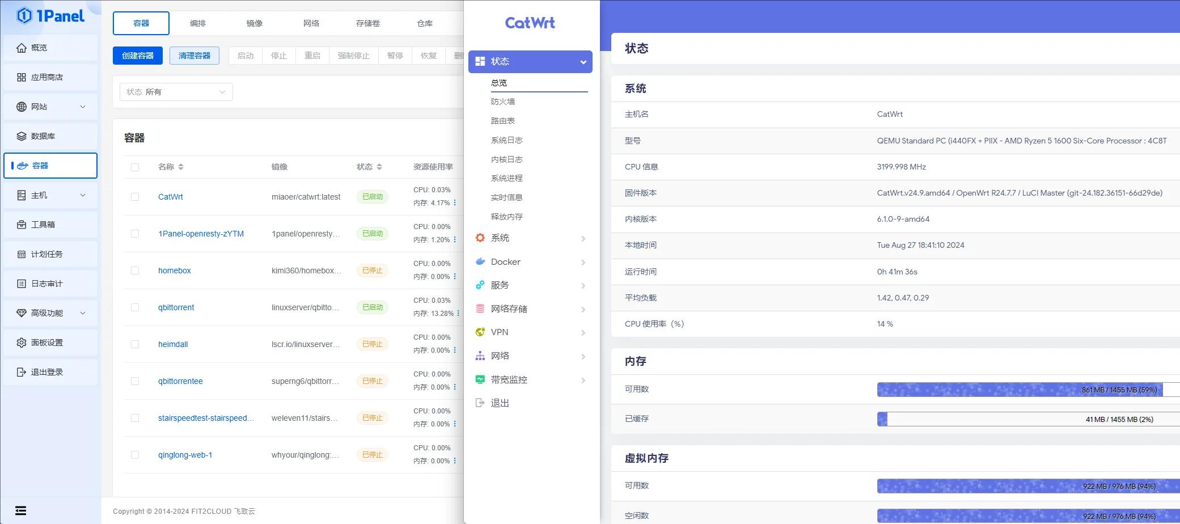Check the qinglong-web-1 container checkbox
Screen dimensions: 1180x524
135,455
